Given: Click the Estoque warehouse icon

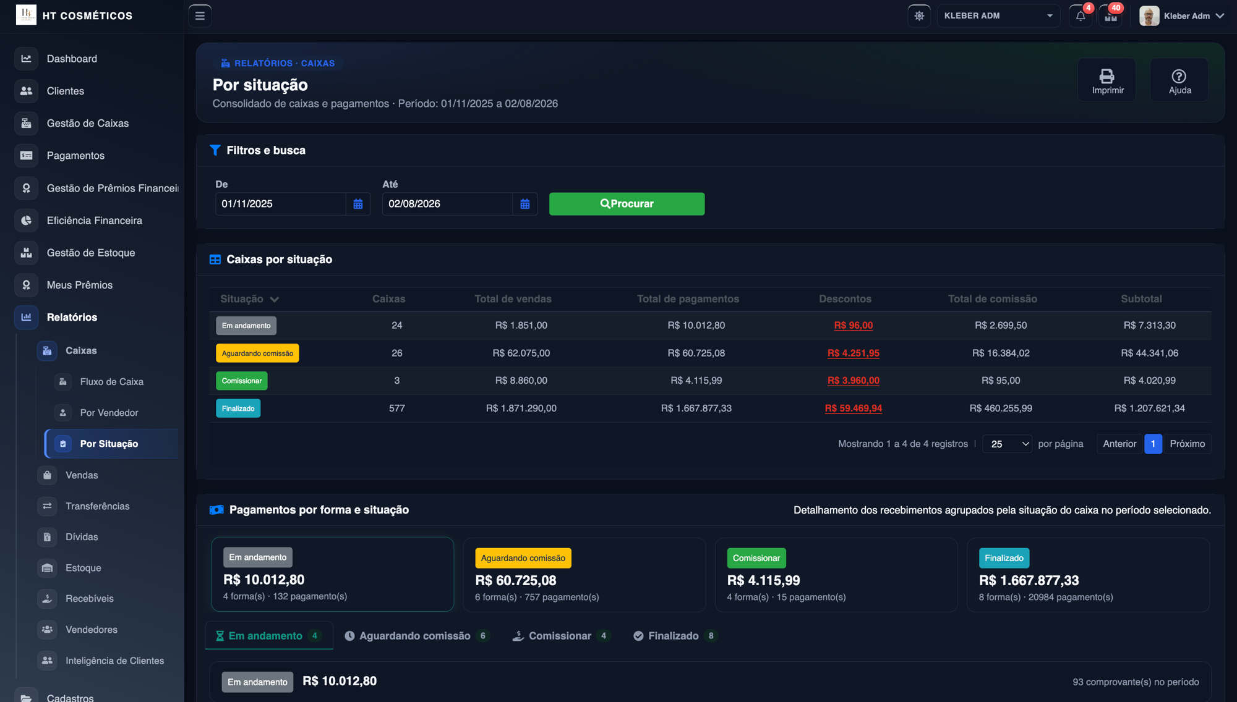Looking at the screenshot, I should tap(47, 568).
